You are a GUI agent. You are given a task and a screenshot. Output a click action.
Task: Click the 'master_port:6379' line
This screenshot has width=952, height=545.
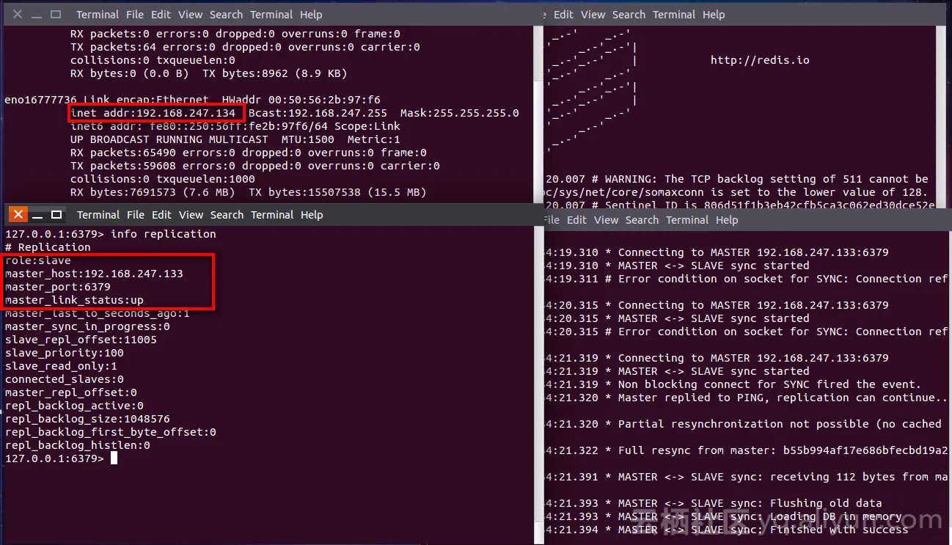click(x=58, y=287)
